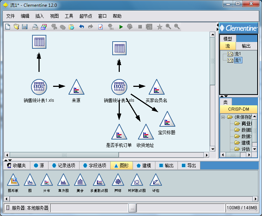Switch to the 收藏夹 palette tab
The image size is (262, 216).
click(x=16, y=165)
